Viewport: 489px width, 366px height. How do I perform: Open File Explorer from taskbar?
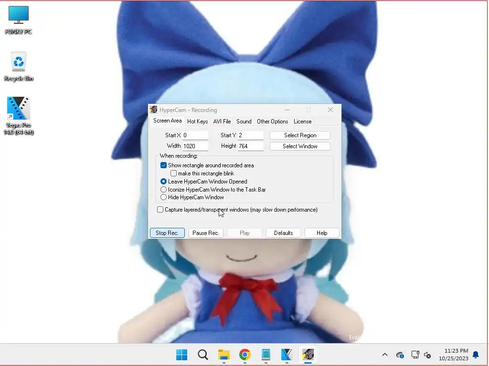coord(223,355)
